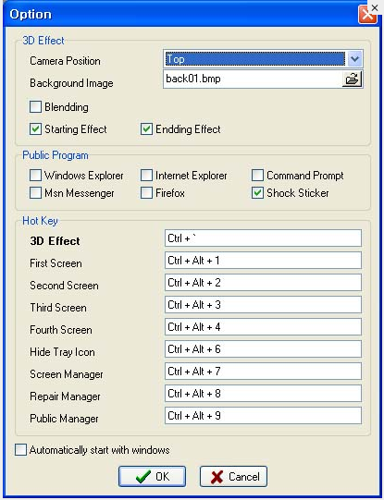Focus the Hide Tray Icon hotkey field
The image size is (384, 500).
(263, 348)
